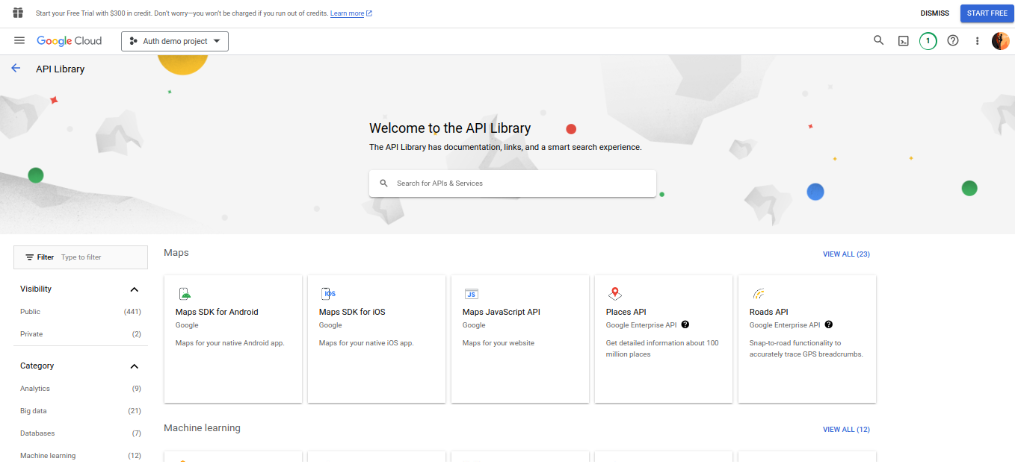Select the Analytics category
This screenshot has height=464, width=1015.
tap(81, 389)
